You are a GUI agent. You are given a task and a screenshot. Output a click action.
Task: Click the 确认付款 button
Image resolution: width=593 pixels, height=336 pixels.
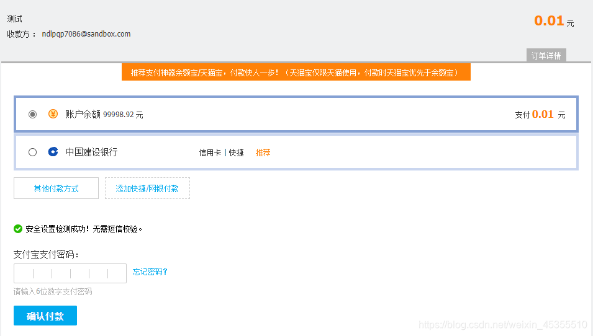45,316
